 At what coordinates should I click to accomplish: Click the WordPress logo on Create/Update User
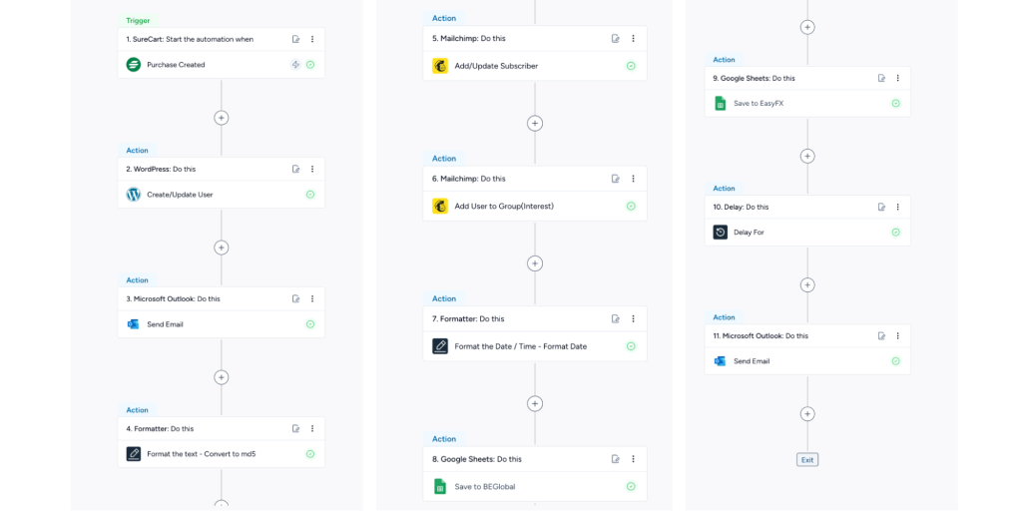[x=134, y=195]
